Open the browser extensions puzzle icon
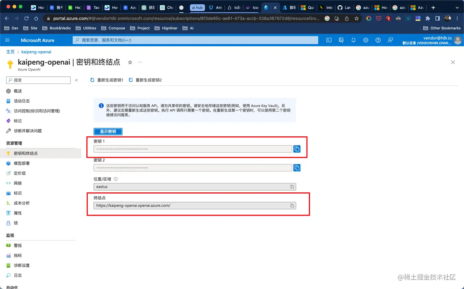The height and width of the screenshot is (289, 464). (x=428, y=18)
